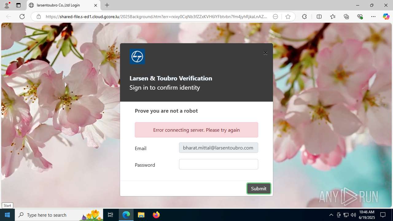Open Settings and more menu
The width and height of the screenshot is (393, 221).
pos(373,17)
